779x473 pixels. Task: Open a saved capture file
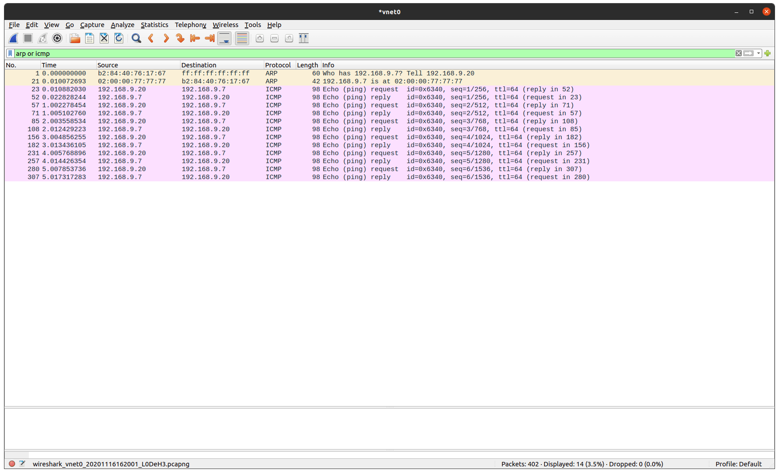[74, 38]
